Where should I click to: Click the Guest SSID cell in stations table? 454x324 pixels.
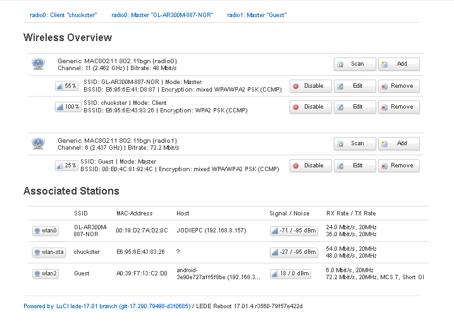(82, 273)
